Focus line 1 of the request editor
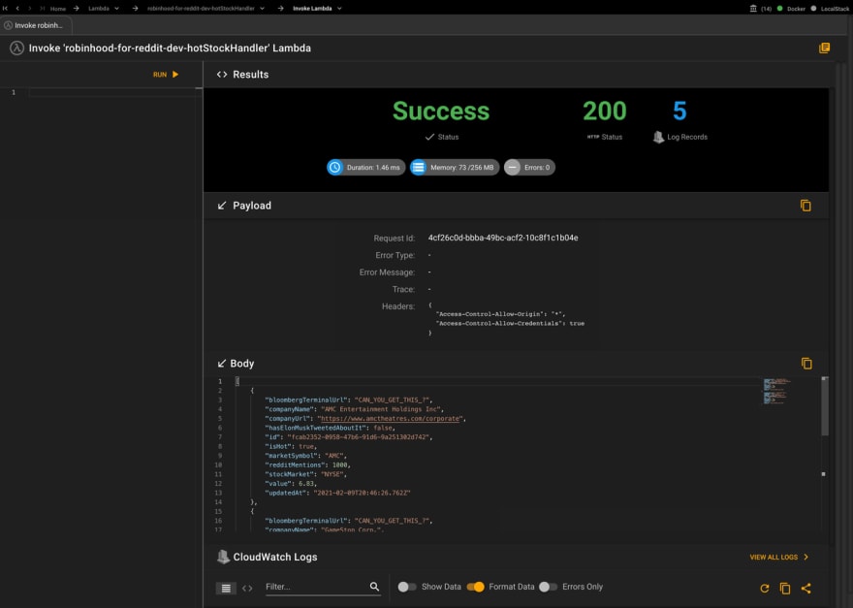This screenshot has width=853, height=608. (114, 92)
